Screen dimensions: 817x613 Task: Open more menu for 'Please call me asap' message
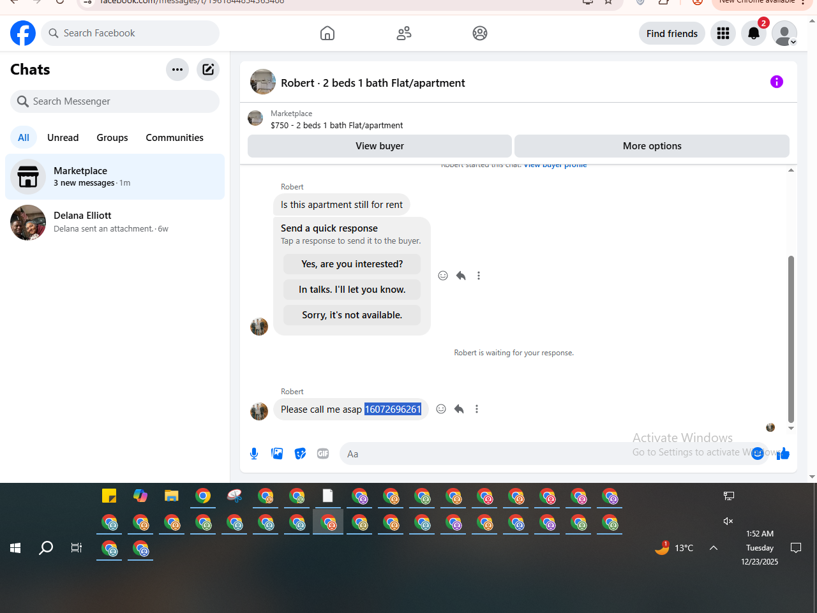[x=477, y=409]
